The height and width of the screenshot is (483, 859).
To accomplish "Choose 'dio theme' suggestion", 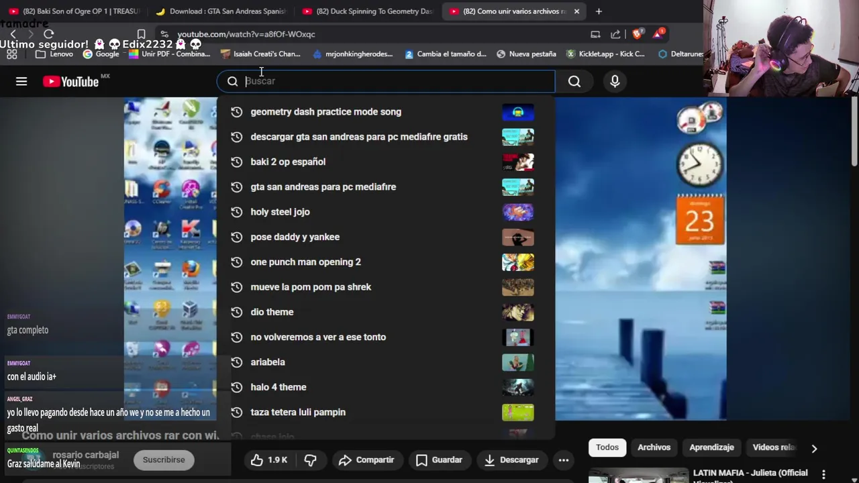I will click(x=386, y=312).
